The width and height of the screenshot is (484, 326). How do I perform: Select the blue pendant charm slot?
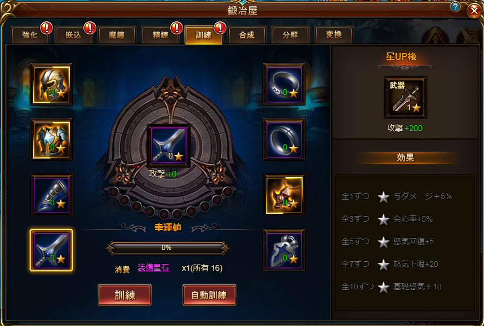pyautogui.click(x=284, y=250)
